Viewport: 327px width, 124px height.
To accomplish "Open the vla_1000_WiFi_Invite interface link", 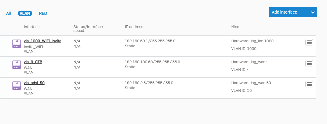I will click(43, 41).
